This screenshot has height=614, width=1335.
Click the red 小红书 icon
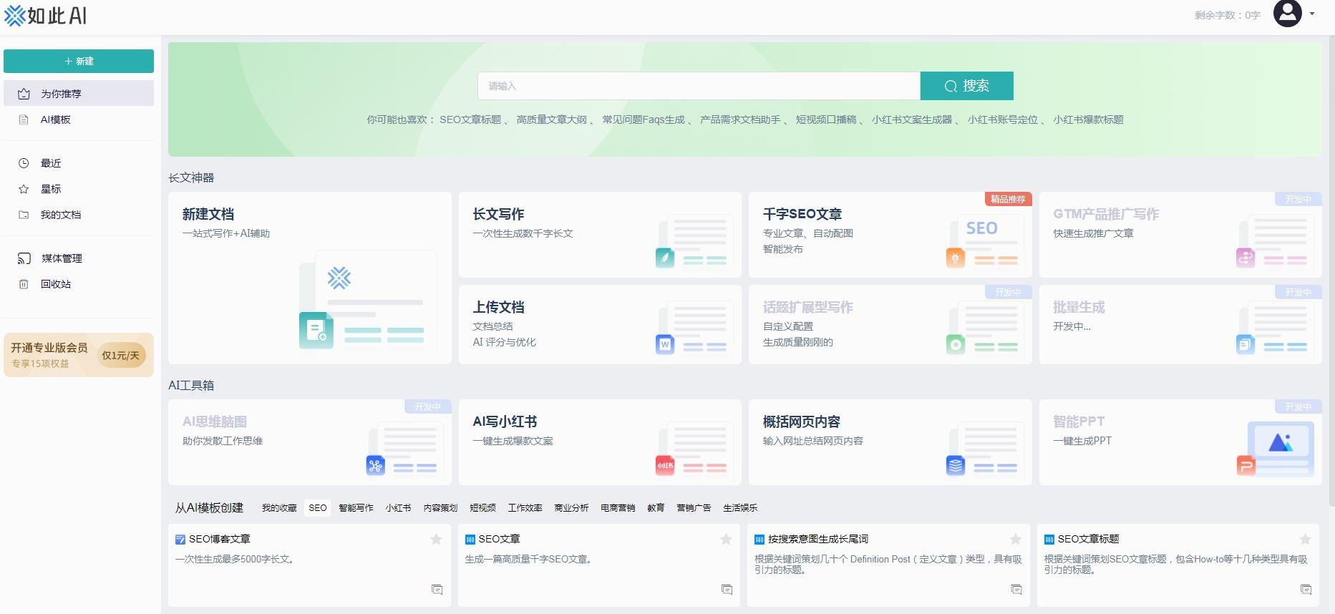pos(665,465)
